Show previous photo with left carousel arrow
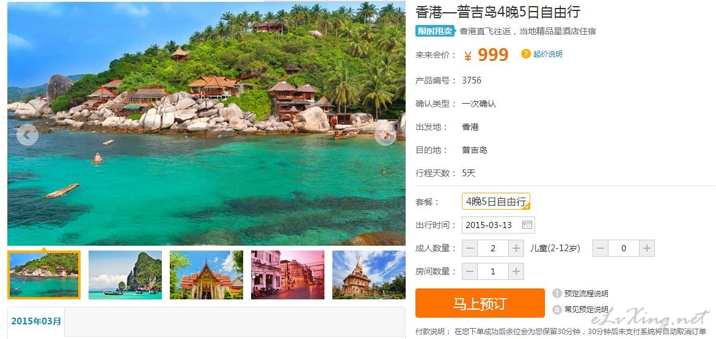716x339 pixels. (27, 135)
